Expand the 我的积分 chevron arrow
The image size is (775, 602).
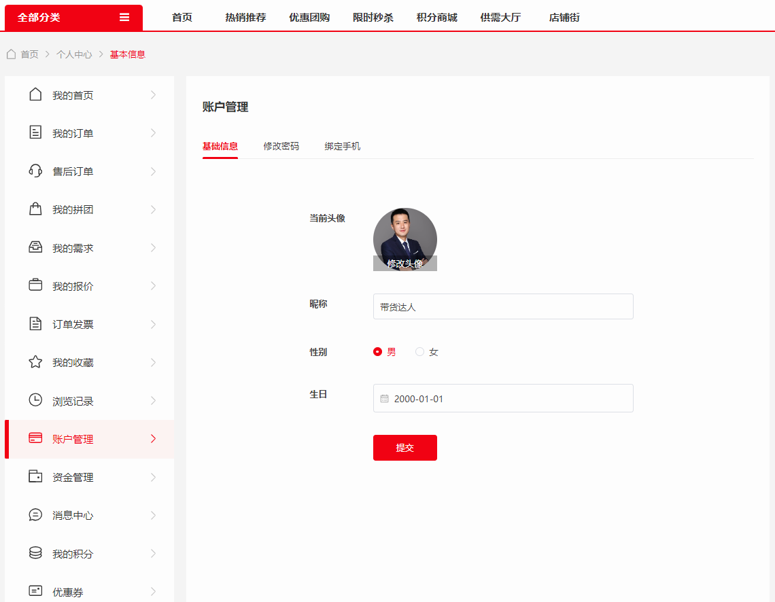coord(153,554)
